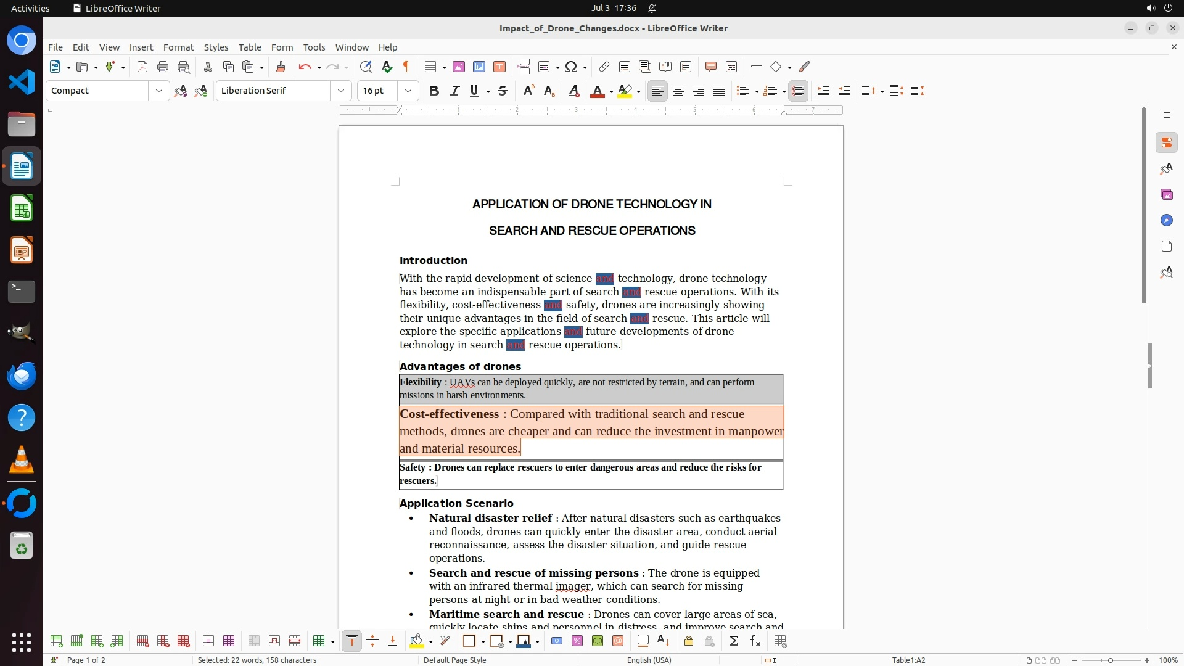Screen dimensions: 1184x666
Task: Click the Protect Cells lock icon
Action: tap(689, 641)
